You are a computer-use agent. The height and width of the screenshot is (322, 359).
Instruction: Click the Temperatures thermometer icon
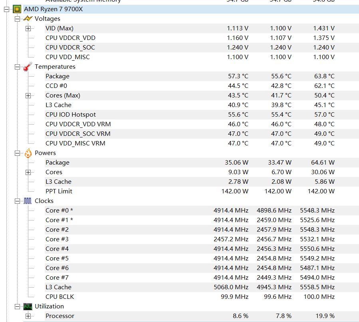[27, 66]
